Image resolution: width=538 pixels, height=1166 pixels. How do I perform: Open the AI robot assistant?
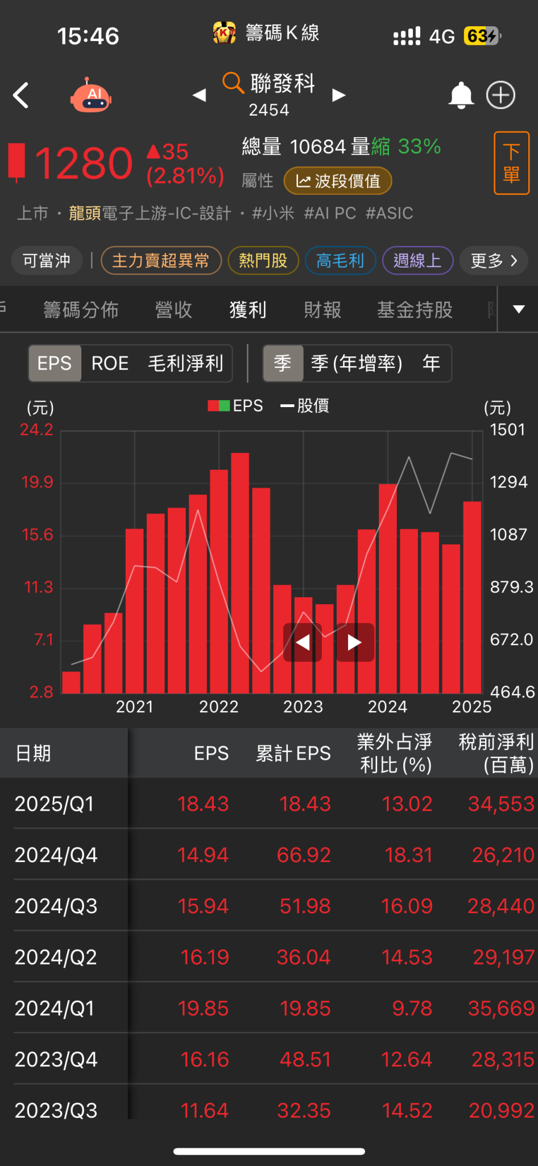(x=91, y=95)
